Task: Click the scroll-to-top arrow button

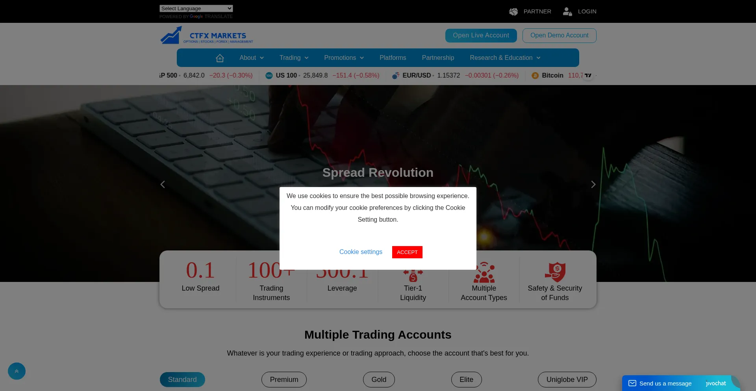Action: (x=17, y=371)
